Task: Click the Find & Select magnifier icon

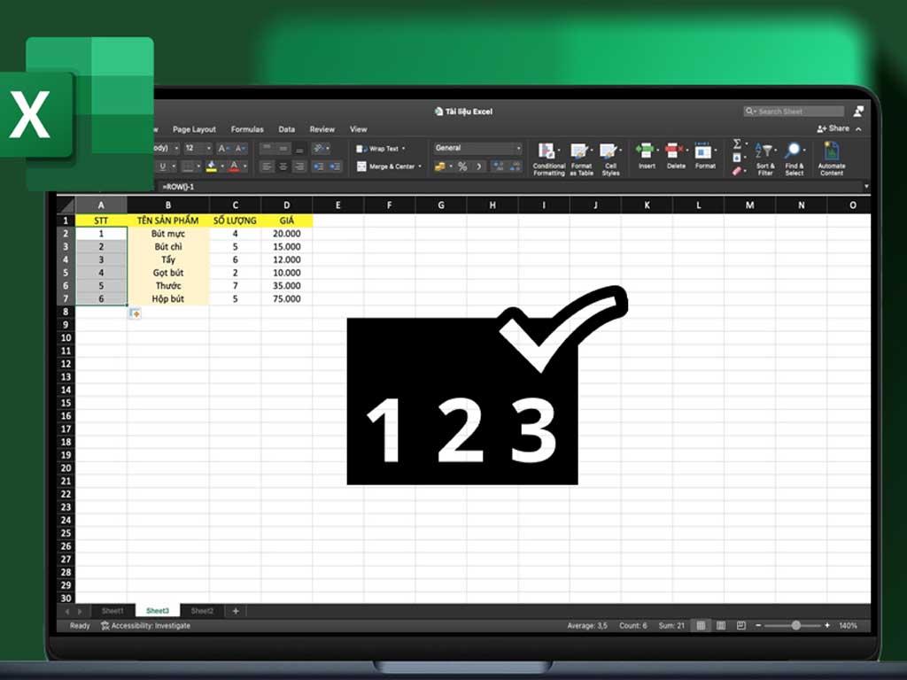Action: click(793, 149)
